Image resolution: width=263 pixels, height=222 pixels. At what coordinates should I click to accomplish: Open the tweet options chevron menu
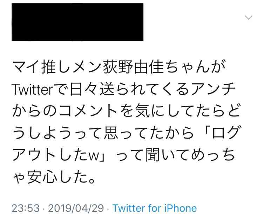[x=248, y=17]
